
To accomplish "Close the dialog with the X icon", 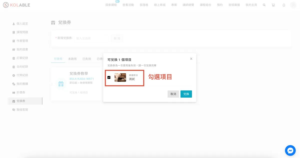I will coord(191,59).
